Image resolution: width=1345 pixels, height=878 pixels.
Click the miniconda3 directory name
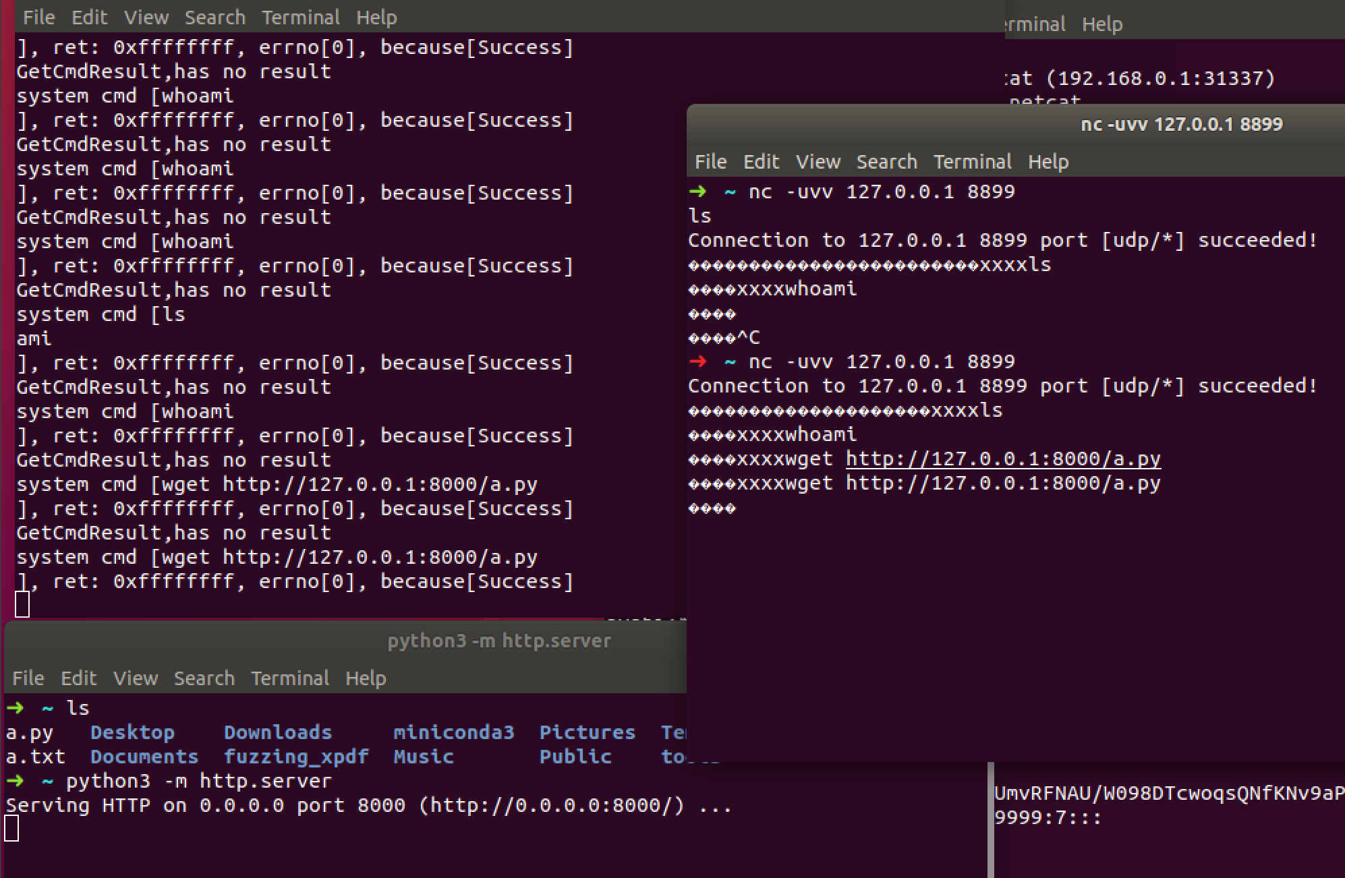[x=453, y=733]
